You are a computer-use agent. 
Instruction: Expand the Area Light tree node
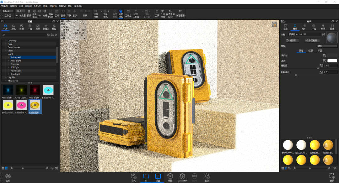pos(9,61)
